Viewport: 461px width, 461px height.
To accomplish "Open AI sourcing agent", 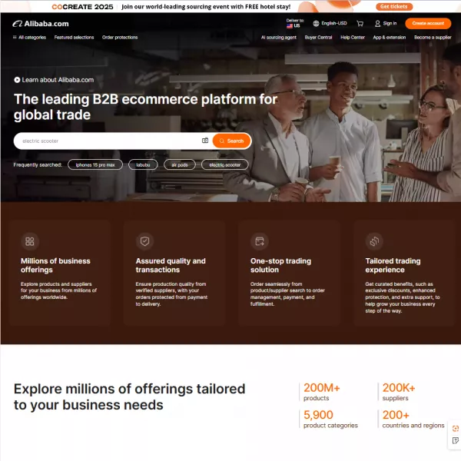I will point(279,38).
